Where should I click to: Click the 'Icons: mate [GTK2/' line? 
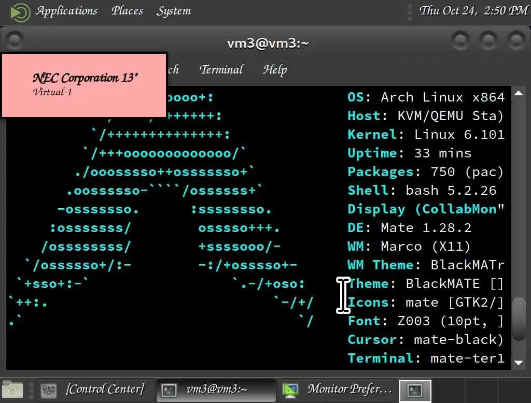pyautogui.click(x=425, y=302)
